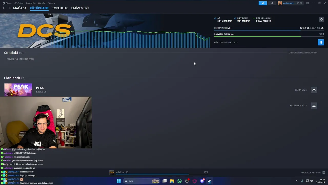Click the Sıradaki section heading
Image resolution: width=328 pixels, height=185 pixels.
click(11, 53)
